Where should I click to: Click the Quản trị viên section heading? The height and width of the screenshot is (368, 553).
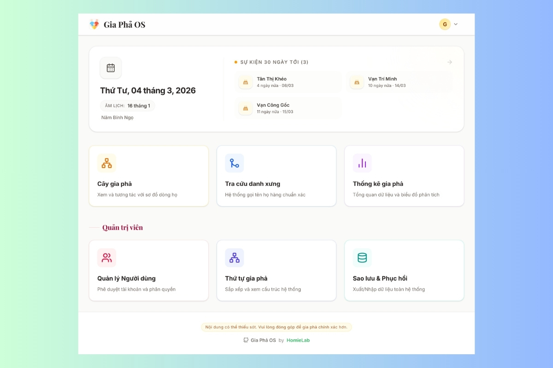tap(123, 228)
